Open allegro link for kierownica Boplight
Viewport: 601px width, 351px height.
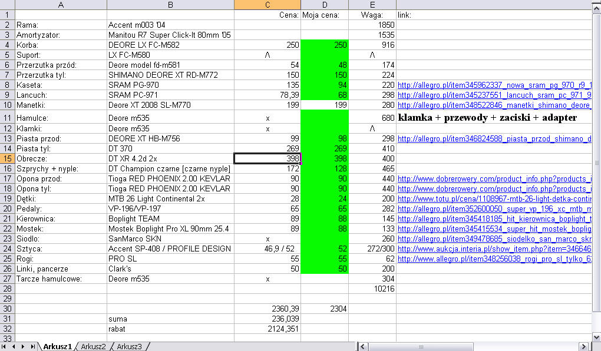click(x=494, y=218)
